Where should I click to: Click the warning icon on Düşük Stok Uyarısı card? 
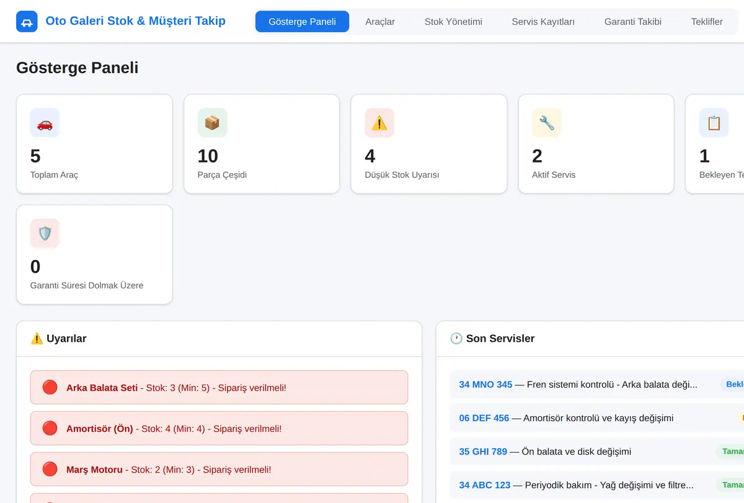(379, 123)
